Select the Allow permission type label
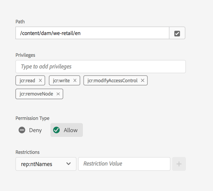 (x=71, y=130)
